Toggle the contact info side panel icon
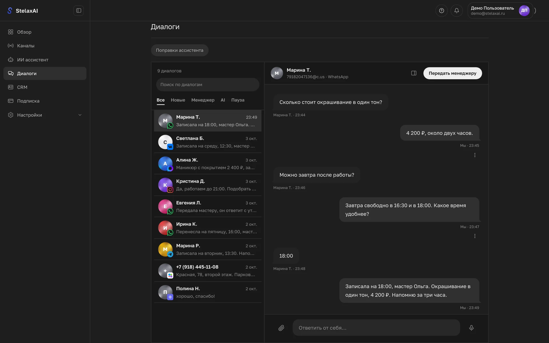 coord(414,73)
